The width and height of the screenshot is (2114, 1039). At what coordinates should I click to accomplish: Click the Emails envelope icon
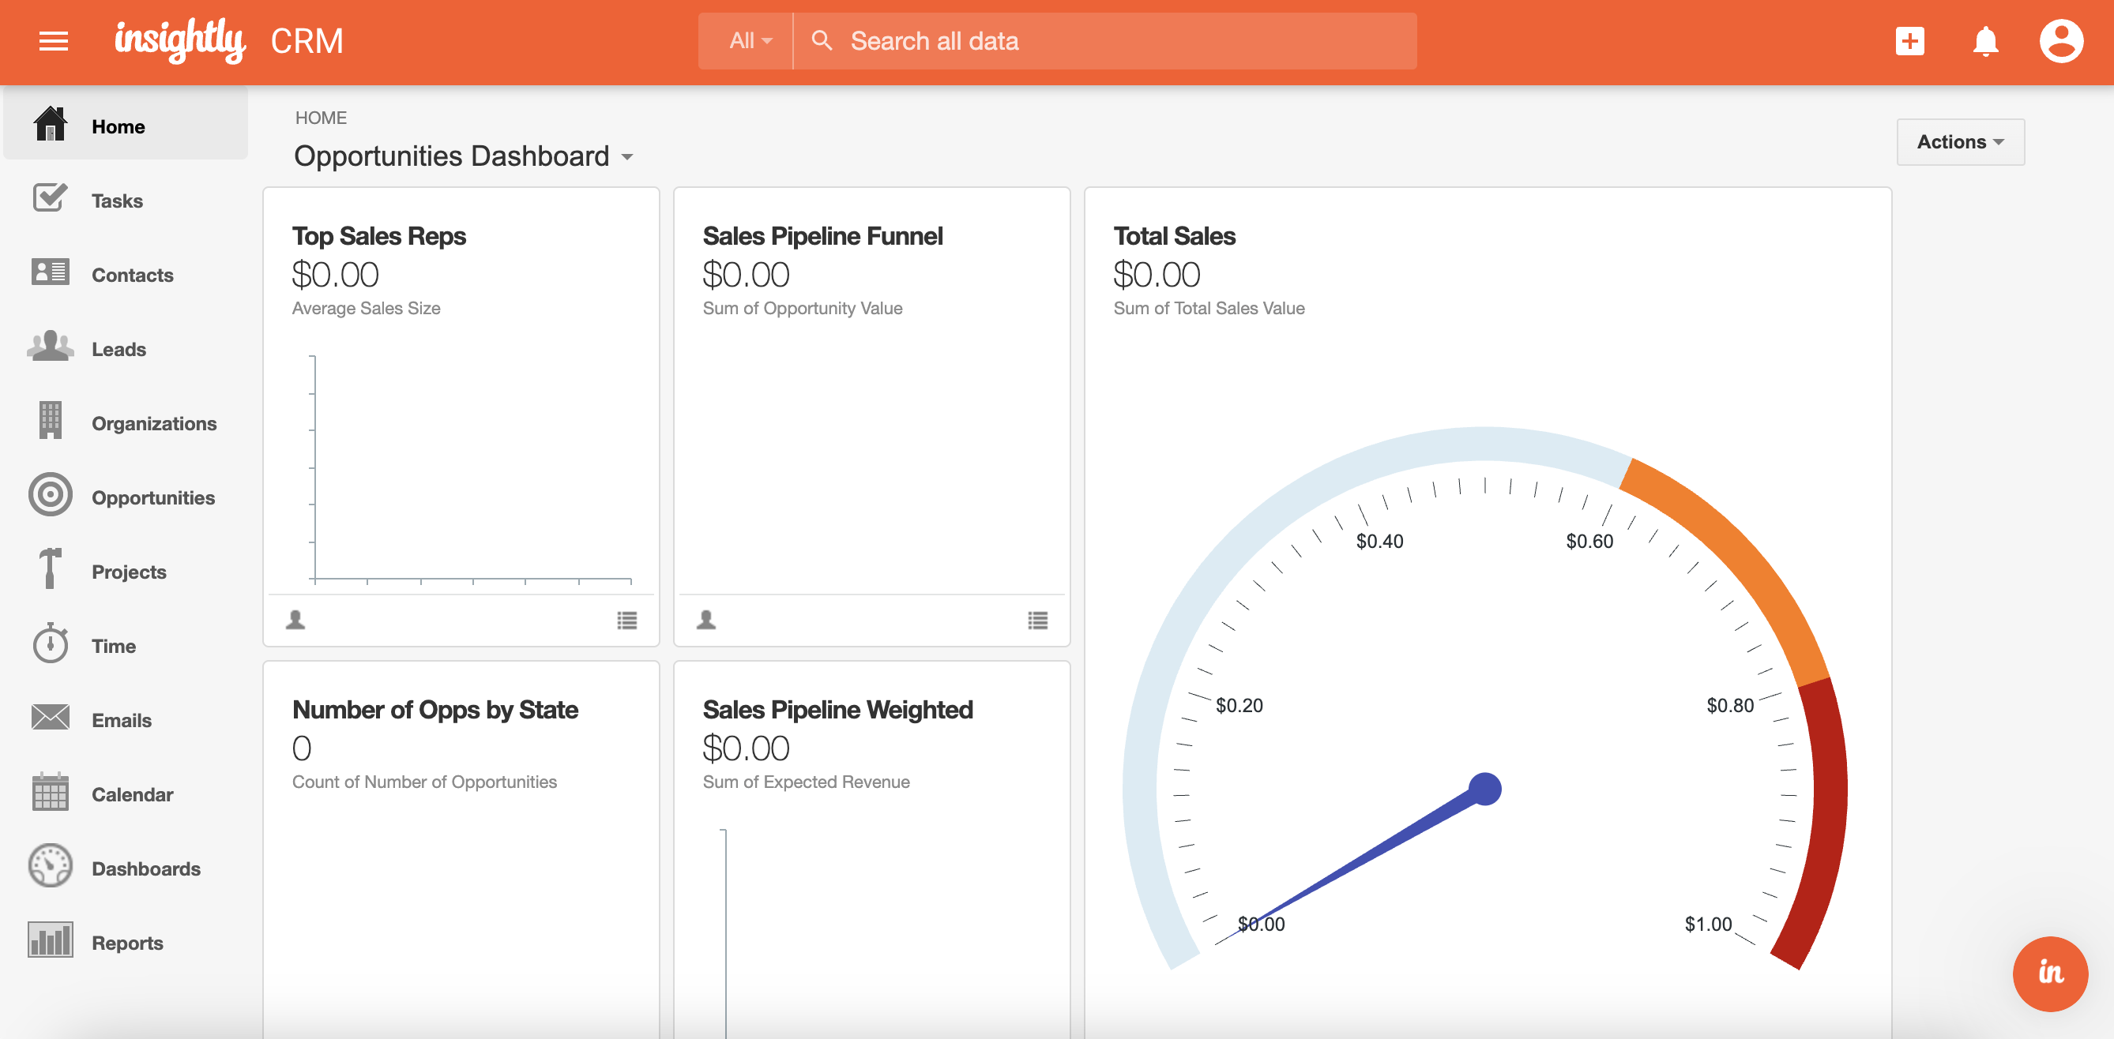coord(50,717)
